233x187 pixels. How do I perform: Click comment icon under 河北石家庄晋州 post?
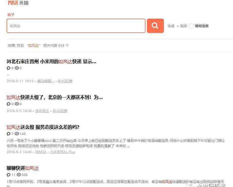coord(9,68)
